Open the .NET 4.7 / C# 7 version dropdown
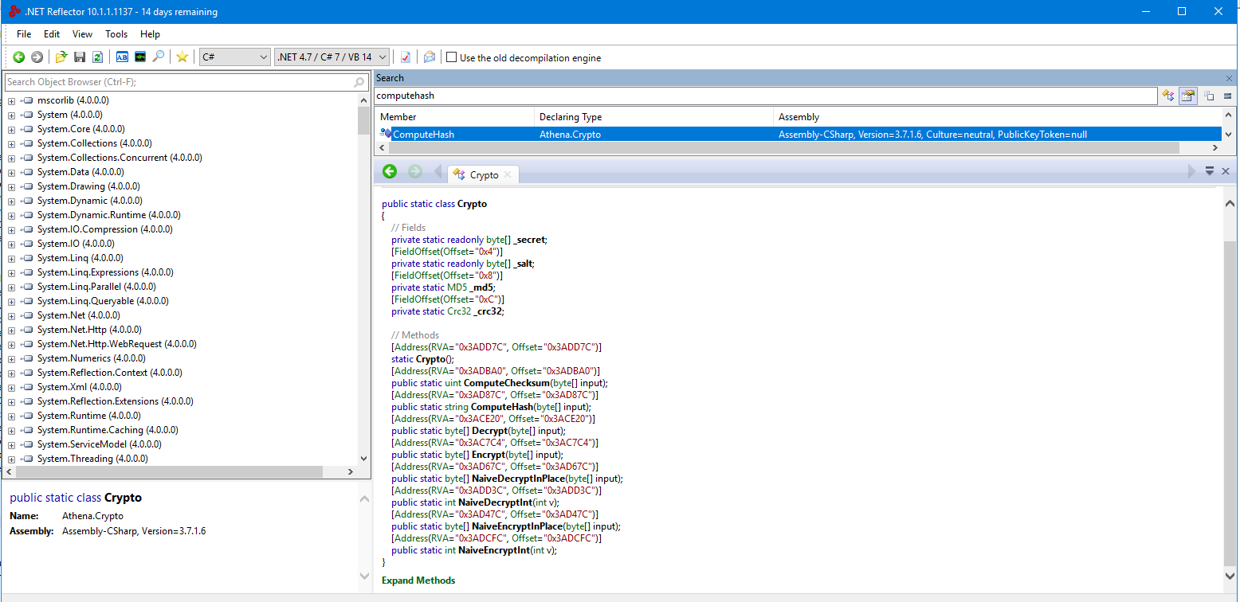The image size is (1240, 602). (x=332, y=57)
